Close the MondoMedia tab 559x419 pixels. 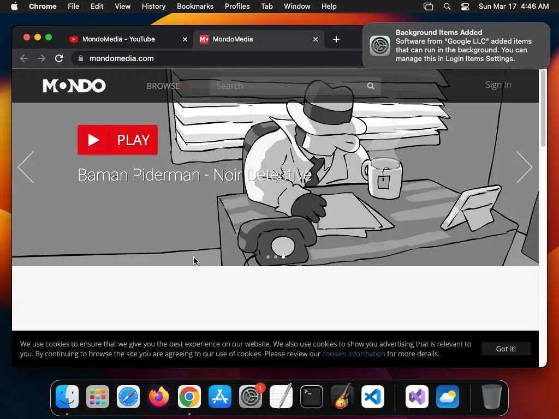[x=316, y=39]
